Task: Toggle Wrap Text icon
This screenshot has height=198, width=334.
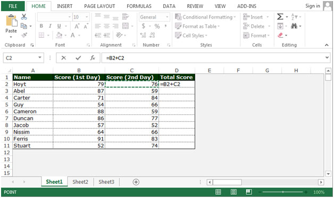Action: click(126, 16)
